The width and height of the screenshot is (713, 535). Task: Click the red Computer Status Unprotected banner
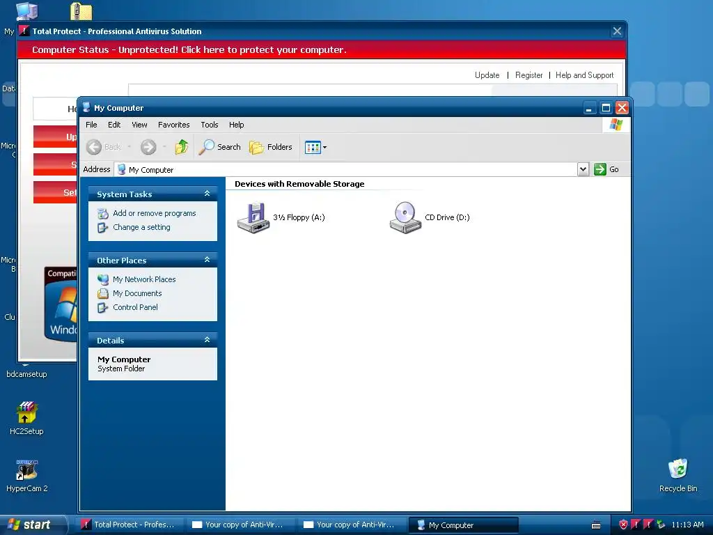321,49
